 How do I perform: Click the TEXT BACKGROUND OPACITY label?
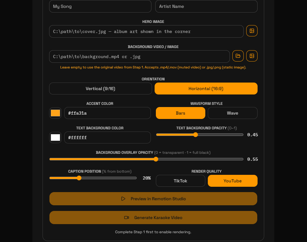click(x=202, y=128)
